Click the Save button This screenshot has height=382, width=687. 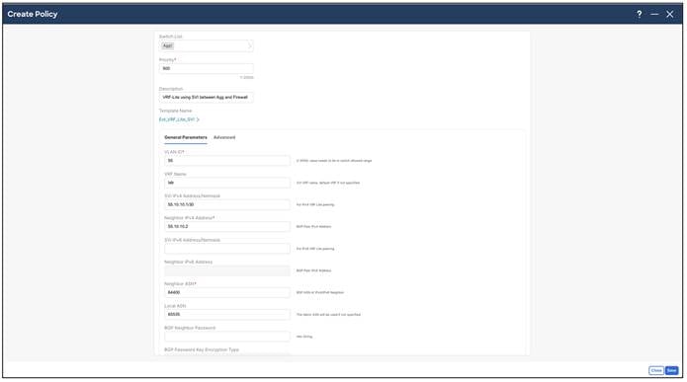(x=671, y=370)
